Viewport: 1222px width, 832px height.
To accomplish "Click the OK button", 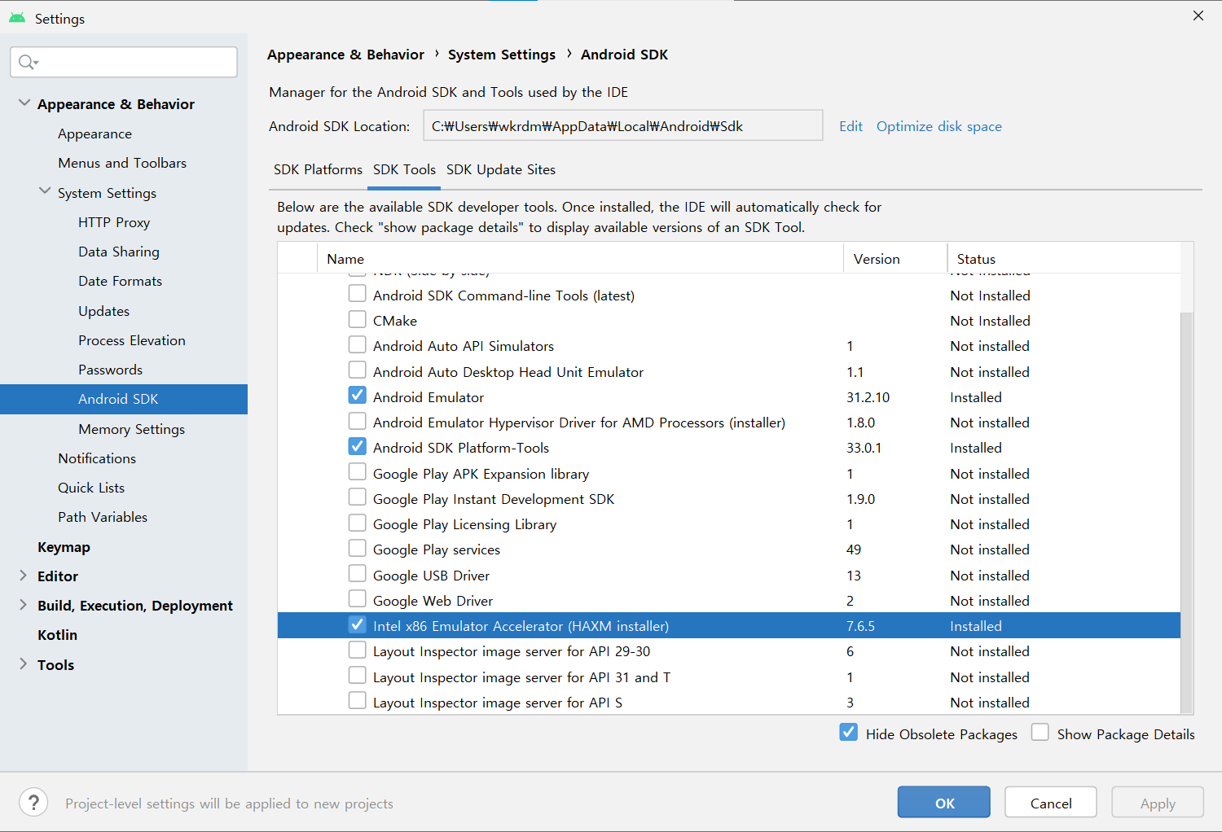I will point(944,802).
